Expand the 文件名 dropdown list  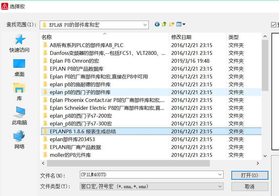click(220, 175)
